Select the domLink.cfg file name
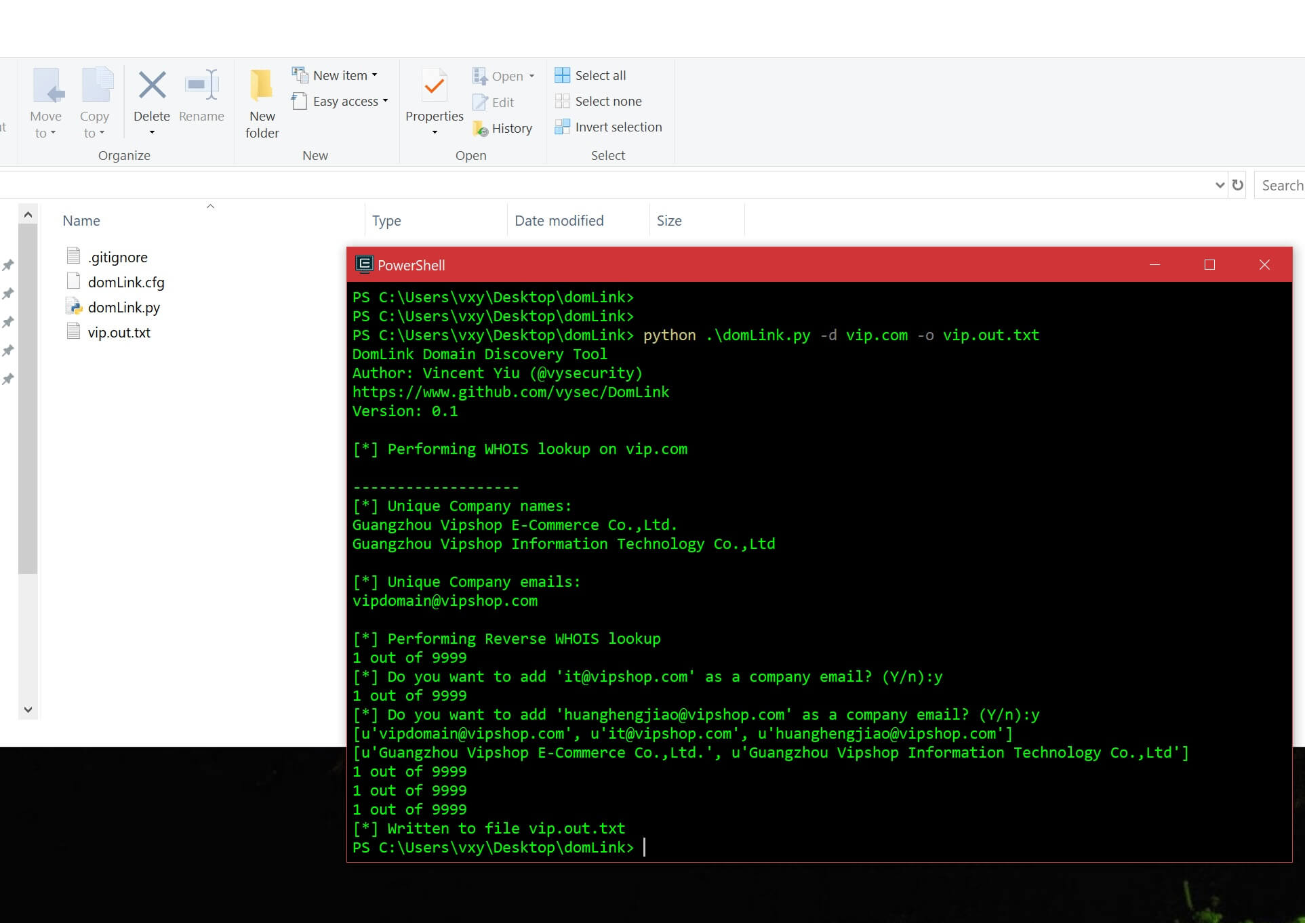The width and height of the screenshot is (1305, 923). pyautogui.click(x=126, y=282)
